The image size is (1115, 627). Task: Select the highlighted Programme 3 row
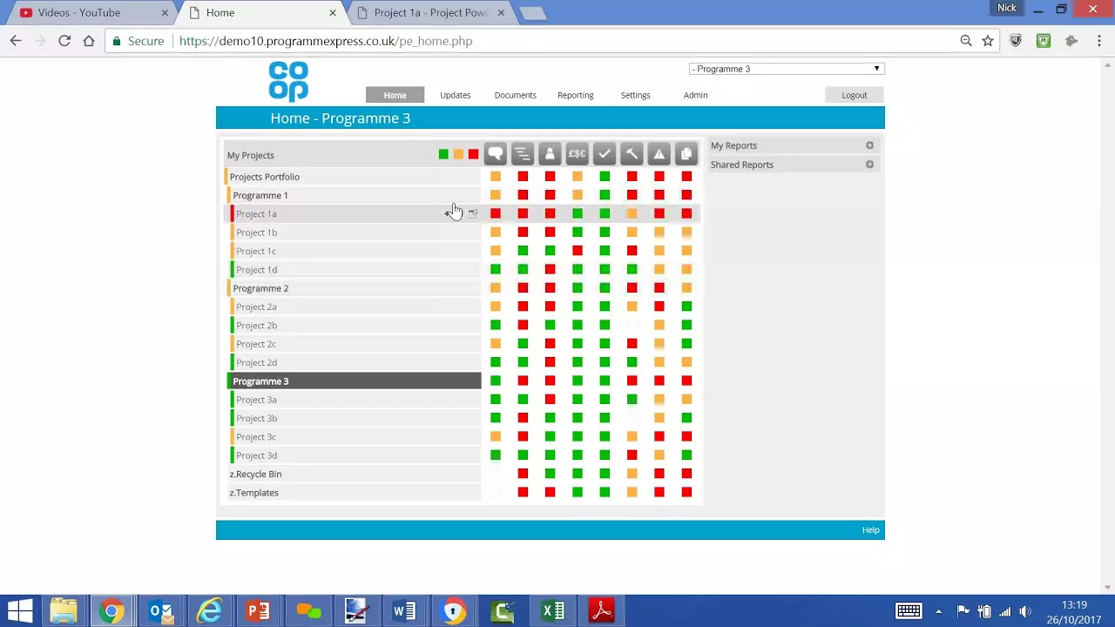click(354, 381)
